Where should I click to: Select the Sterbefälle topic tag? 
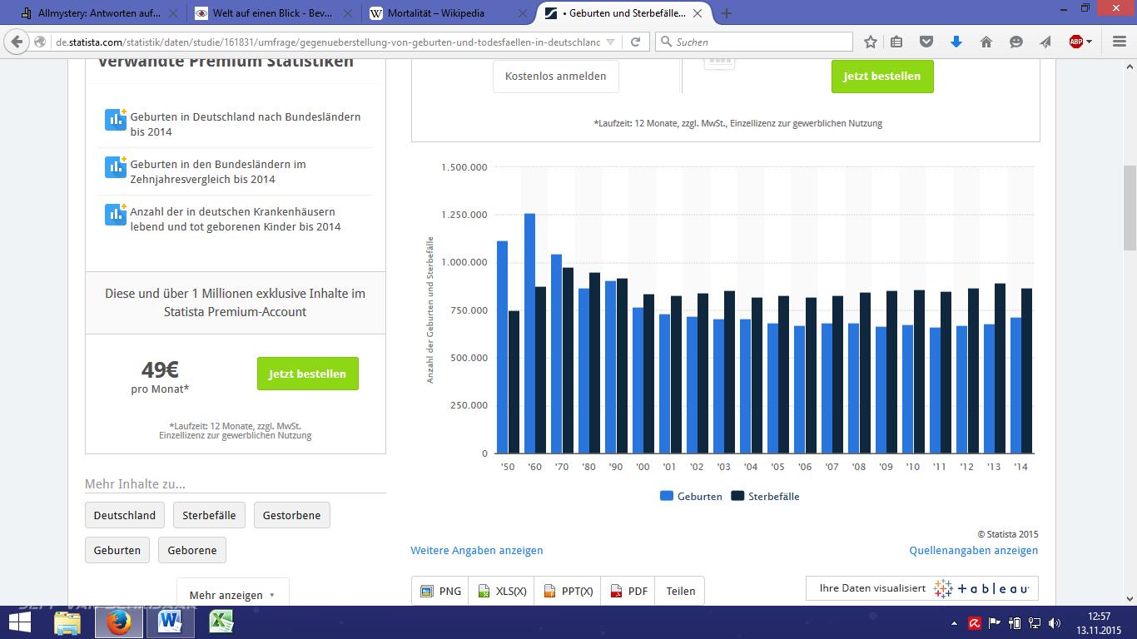point(209,515)
